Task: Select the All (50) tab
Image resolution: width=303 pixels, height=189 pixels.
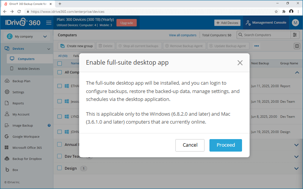Action: pos(63,56)
